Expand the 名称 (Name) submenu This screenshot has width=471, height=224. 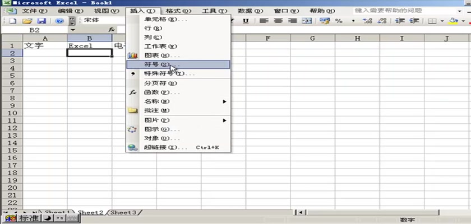tap(178, 101)
